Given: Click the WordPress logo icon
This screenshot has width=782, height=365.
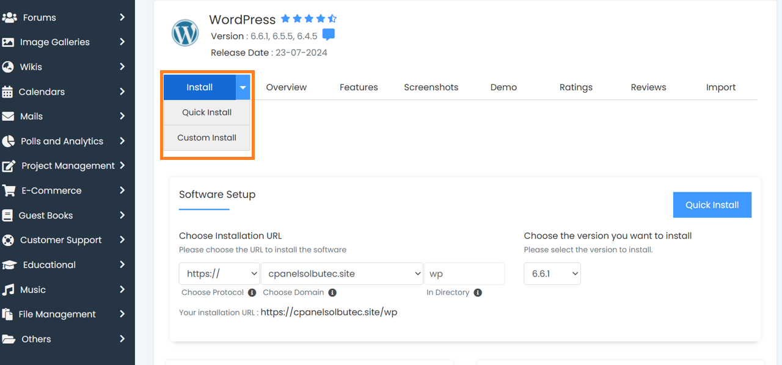Looking at the screenshot, I should (x=185, y=33).
